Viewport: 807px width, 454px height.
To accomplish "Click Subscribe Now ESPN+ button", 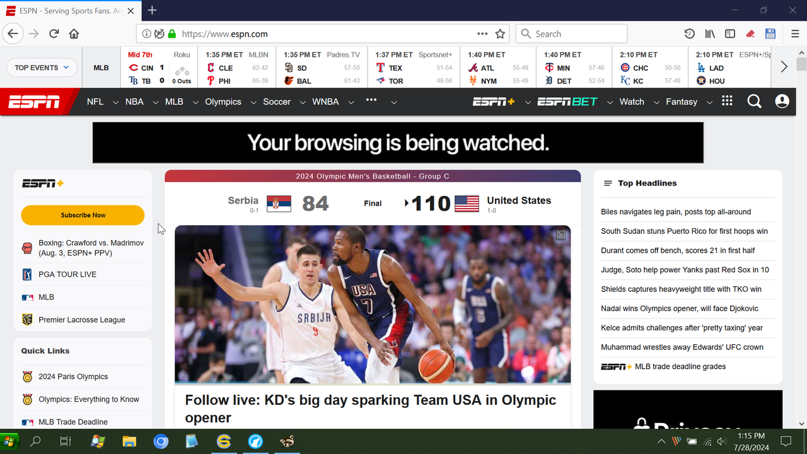I will [83, 215].
